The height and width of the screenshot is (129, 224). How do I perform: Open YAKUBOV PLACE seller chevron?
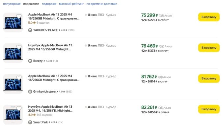(x=59, y=30)
